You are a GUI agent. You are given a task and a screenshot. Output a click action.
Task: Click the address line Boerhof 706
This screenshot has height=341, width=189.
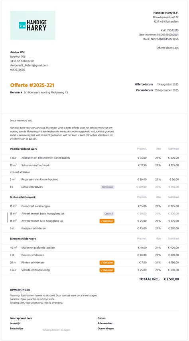[18, 57]
